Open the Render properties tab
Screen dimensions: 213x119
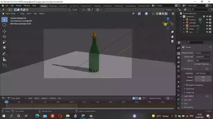click(178, 53)
